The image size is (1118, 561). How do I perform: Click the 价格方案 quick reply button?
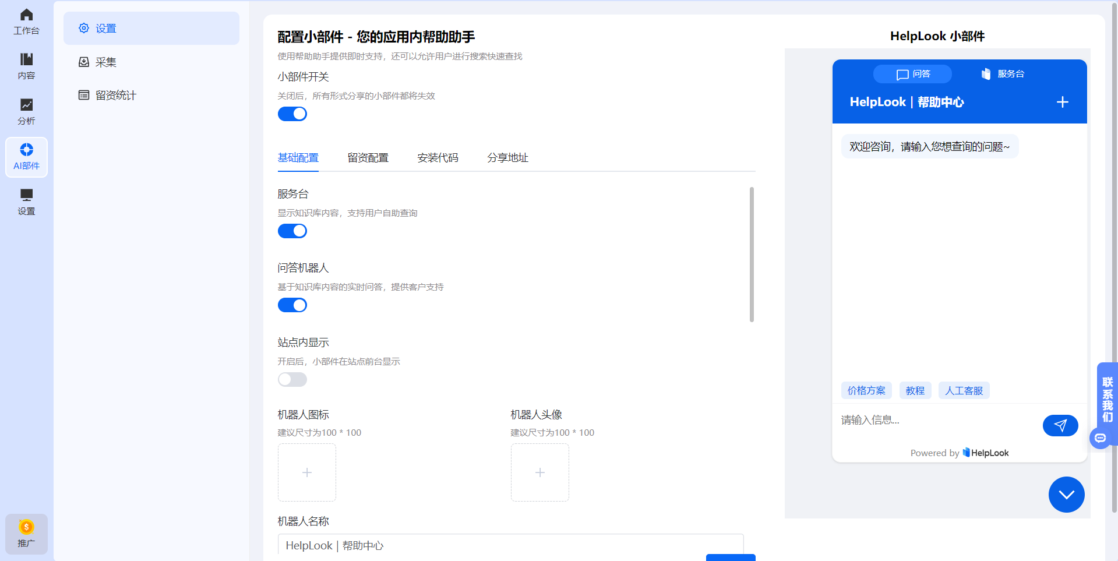(x=866, y=390)
